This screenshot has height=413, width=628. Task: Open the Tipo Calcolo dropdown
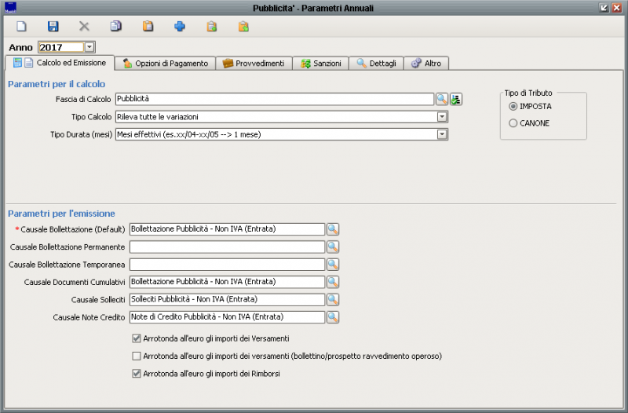pyautogui.click(x=442, y=117)
